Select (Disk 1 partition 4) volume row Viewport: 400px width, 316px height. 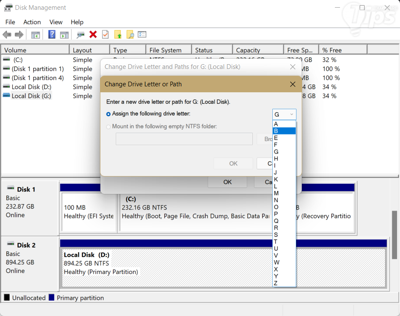pos(38,78)
